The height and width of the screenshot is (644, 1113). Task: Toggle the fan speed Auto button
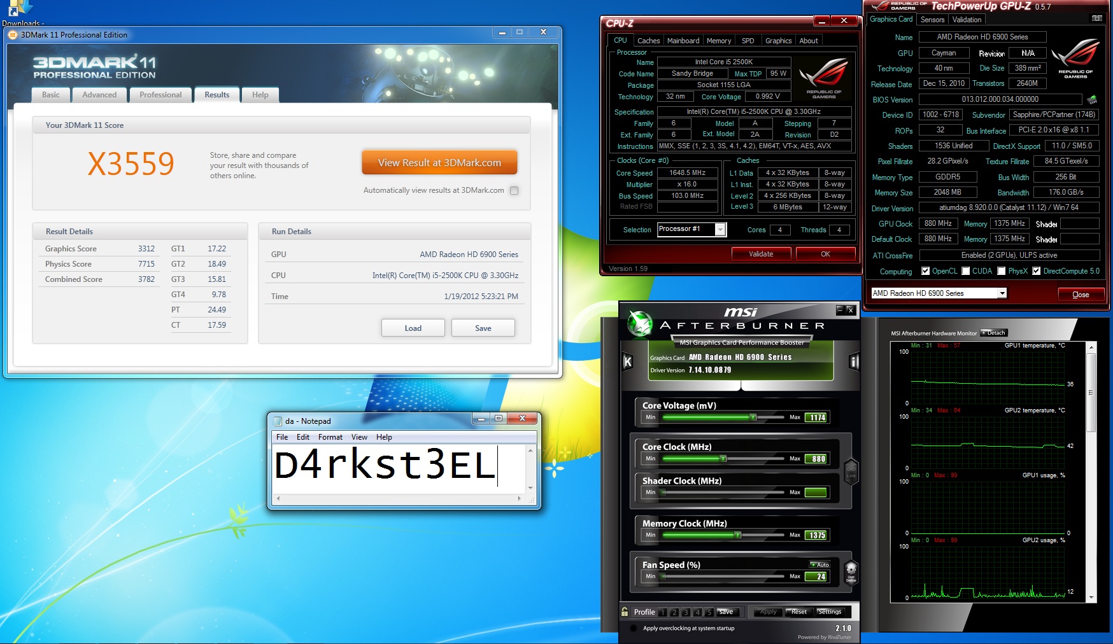coord(819,564)
